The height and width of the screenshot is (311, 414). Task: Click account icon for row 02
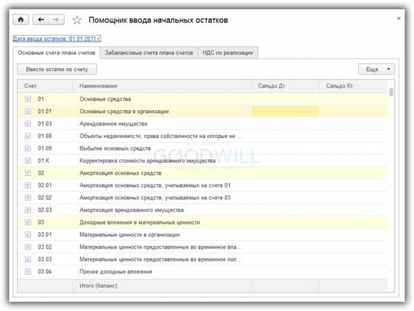coord(28,173)
